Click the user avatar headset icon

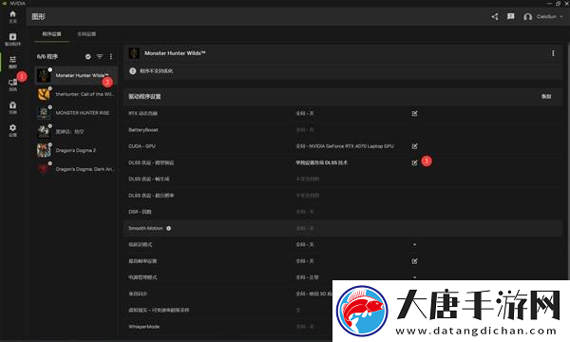point(528,17)
